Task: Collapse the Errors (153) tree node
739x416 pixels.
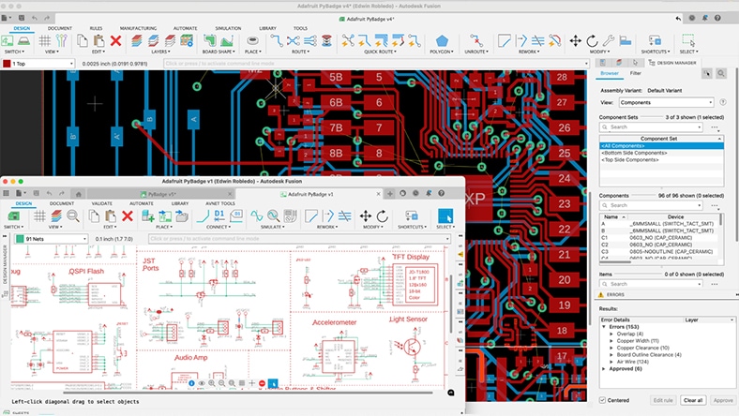Action: [604, 326]
